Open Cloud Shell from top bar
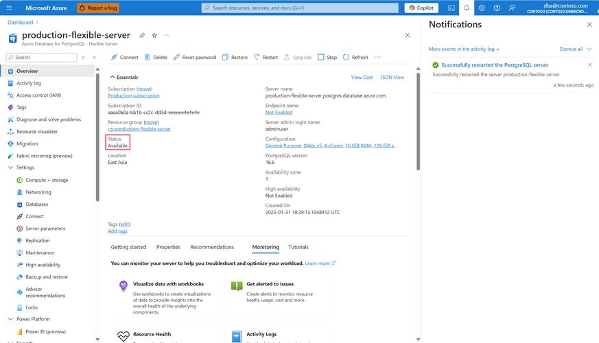This screenshot has width=599, height=343. 451,8
